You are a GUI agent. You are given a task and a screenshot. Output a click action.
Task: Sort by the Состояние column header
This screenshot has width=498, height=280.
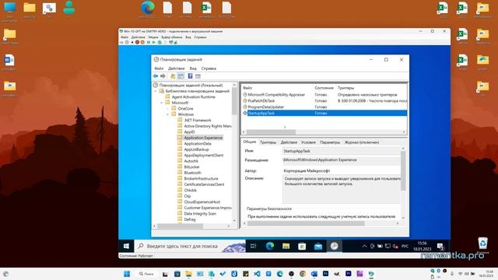(x=324, y=88)
